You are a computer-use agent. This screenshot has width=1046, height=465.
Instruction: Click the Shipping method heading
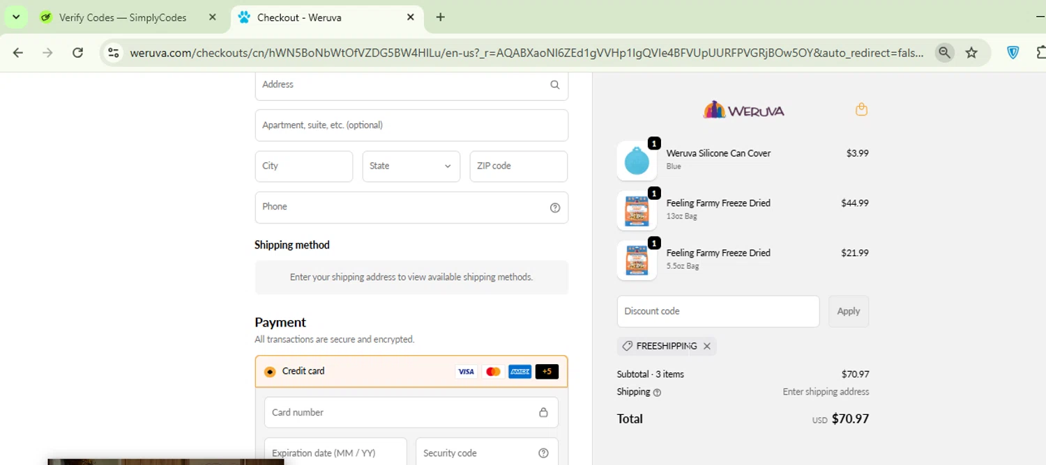coord(292,245)
